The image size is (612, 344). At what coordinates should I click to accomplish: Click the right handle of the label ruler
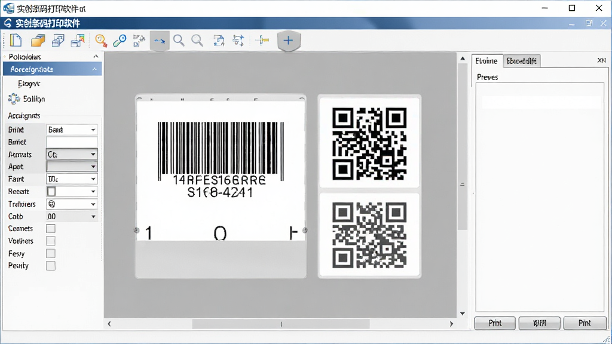coord(305,231)
